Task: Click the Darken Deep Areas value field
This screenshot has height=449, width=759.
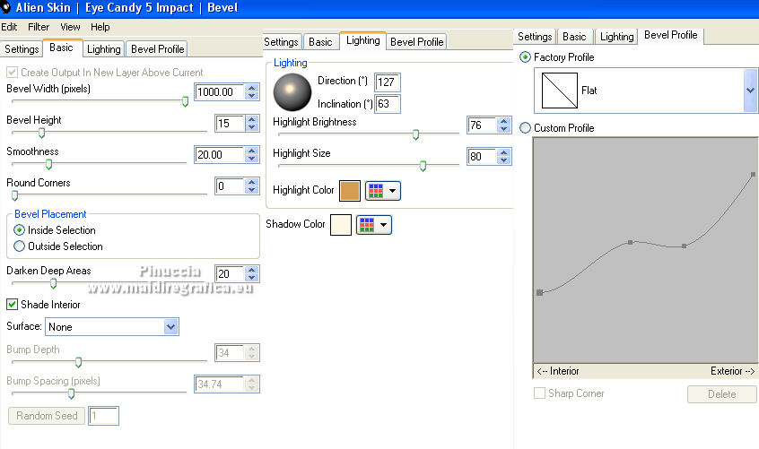Action: [x=230, y=273]
